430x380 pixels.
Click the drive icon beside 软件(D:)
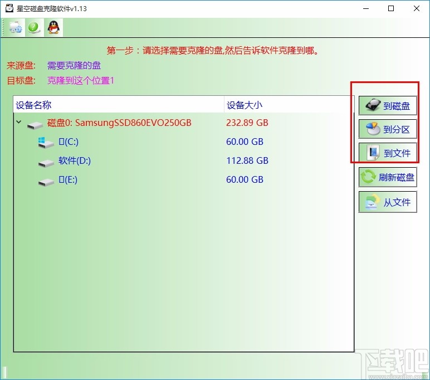(x=46, y=163)
